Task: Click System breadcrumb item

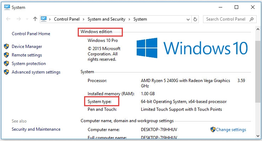Action: tap(140, 19)
